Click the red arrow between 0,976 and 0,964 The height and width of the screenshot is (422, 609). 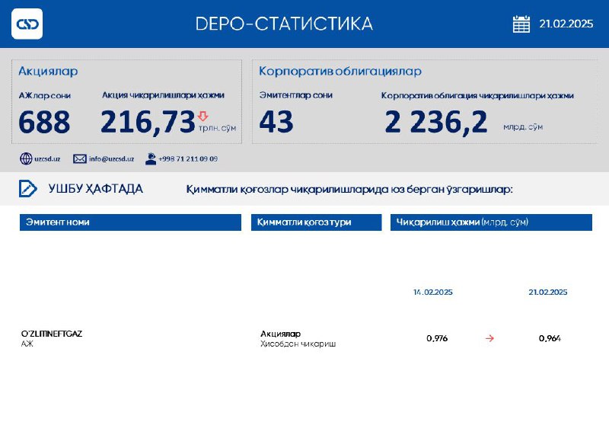pos(489,338)
